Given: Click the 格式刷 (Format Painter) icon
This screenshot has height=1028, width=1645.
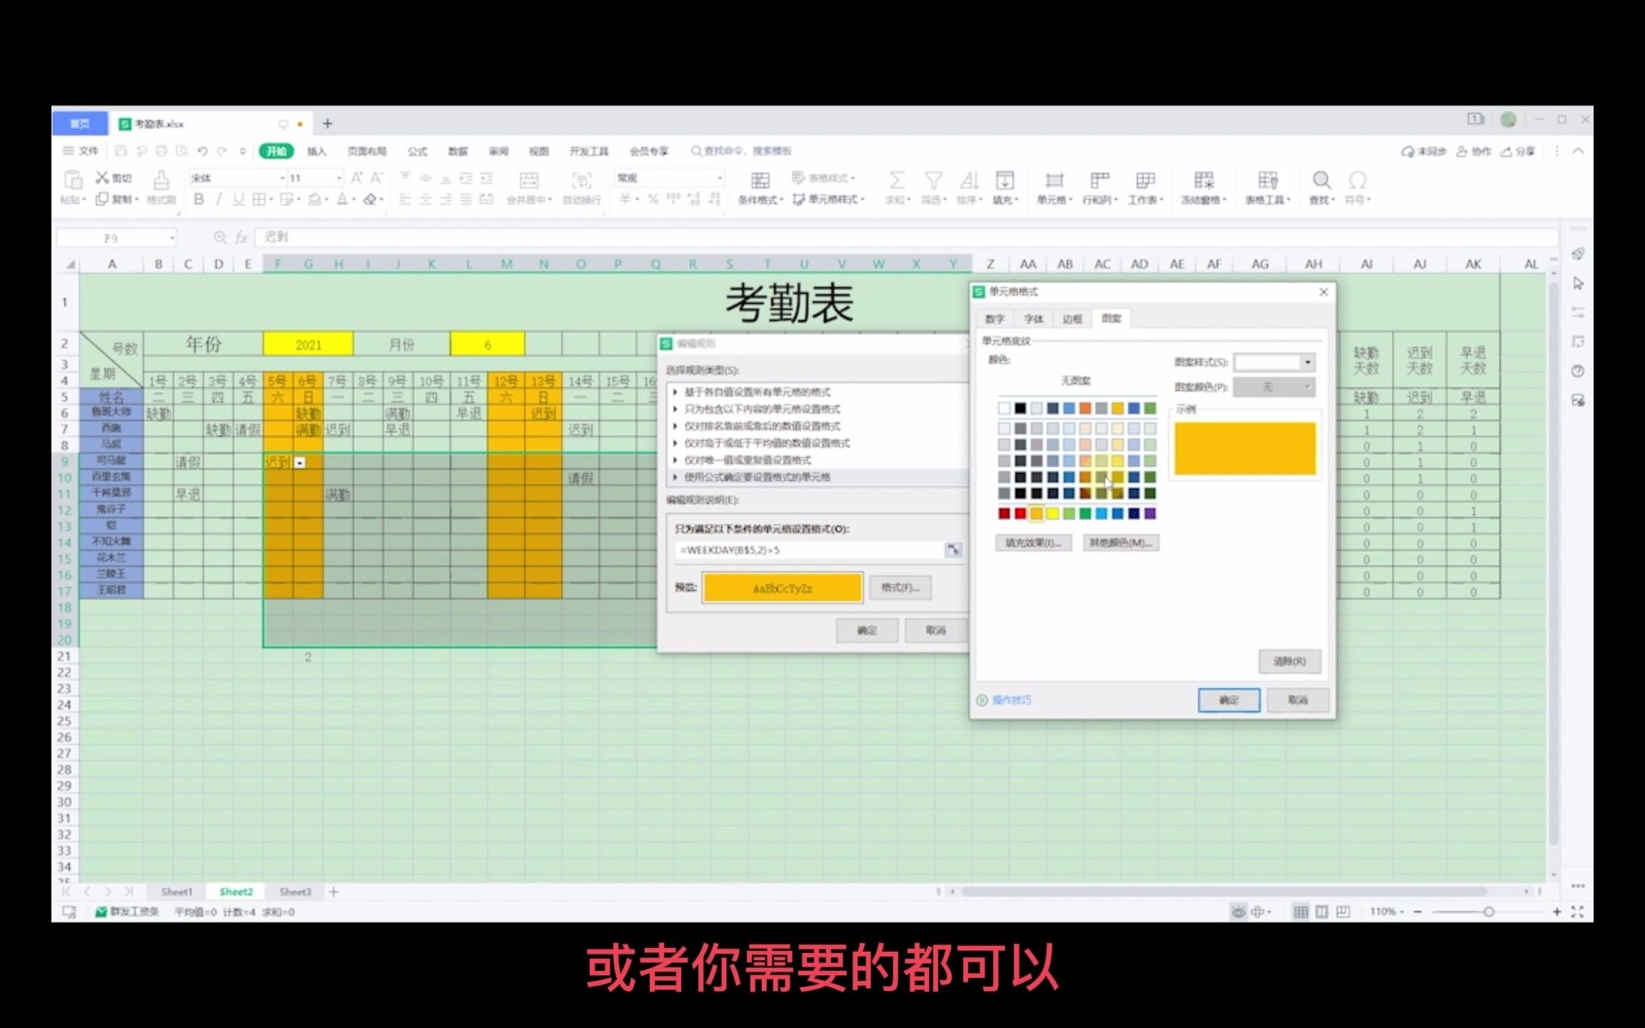Looking at the screenshot, I should click(161, 180).
